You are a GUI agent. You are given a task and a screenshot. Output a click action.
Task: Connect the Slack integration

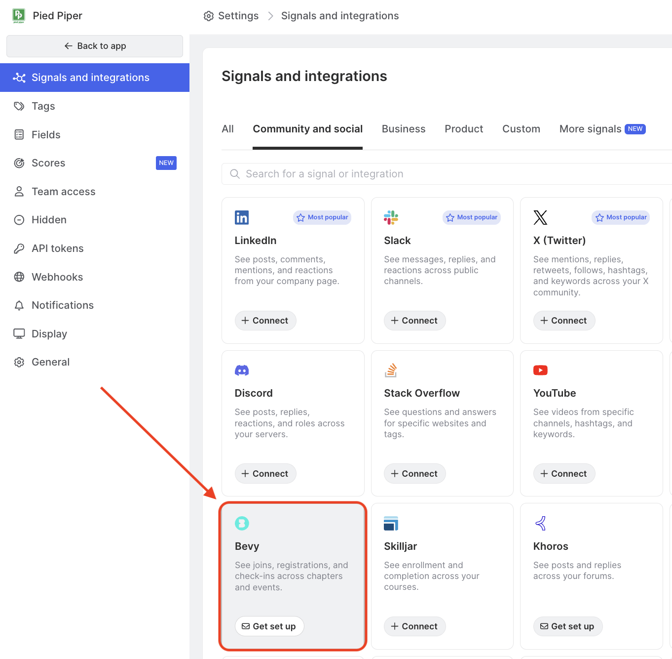point(415,321)
